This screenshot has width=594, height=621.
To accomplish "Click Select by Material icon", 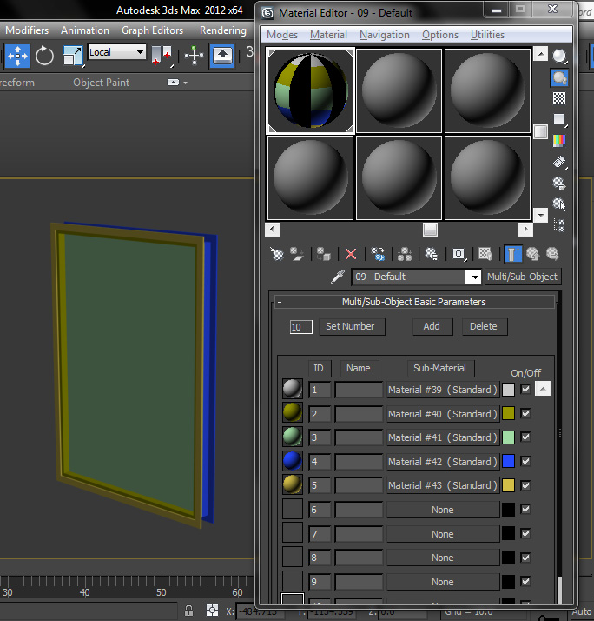I will 559,204.
